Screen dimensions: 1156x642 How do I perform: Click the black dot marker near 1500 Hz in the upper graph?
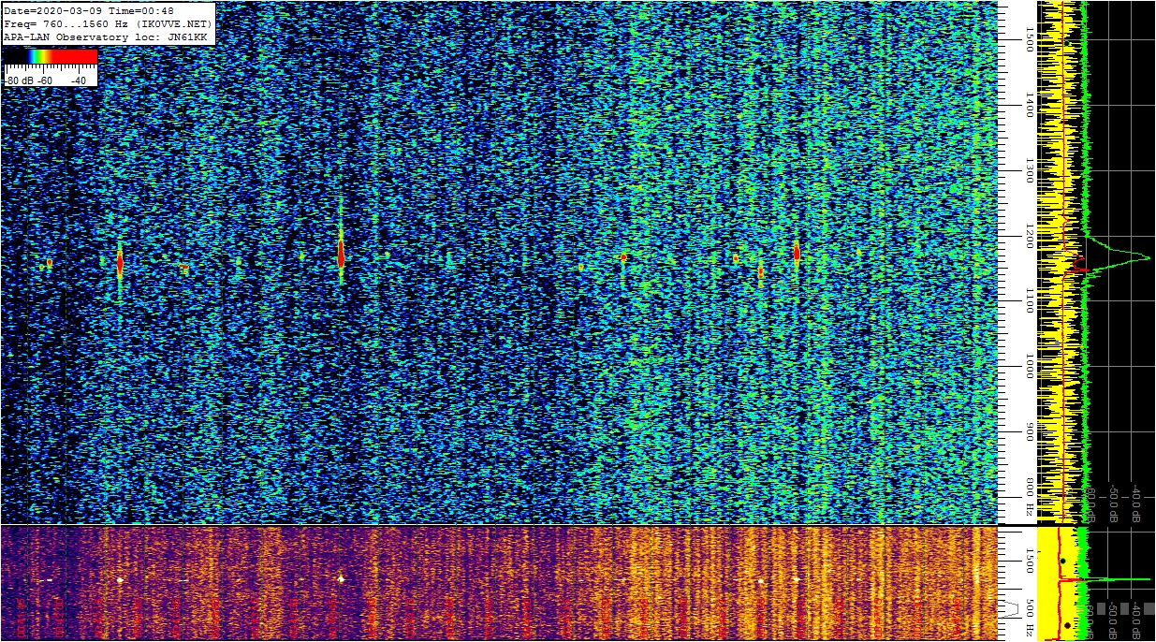tap(1066, 43)
